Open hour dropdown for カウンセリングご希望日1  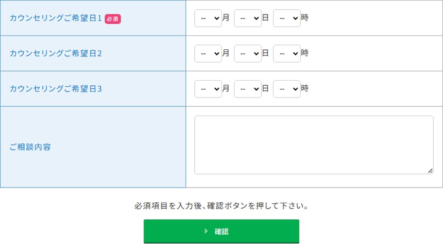(x=286, y=18)
